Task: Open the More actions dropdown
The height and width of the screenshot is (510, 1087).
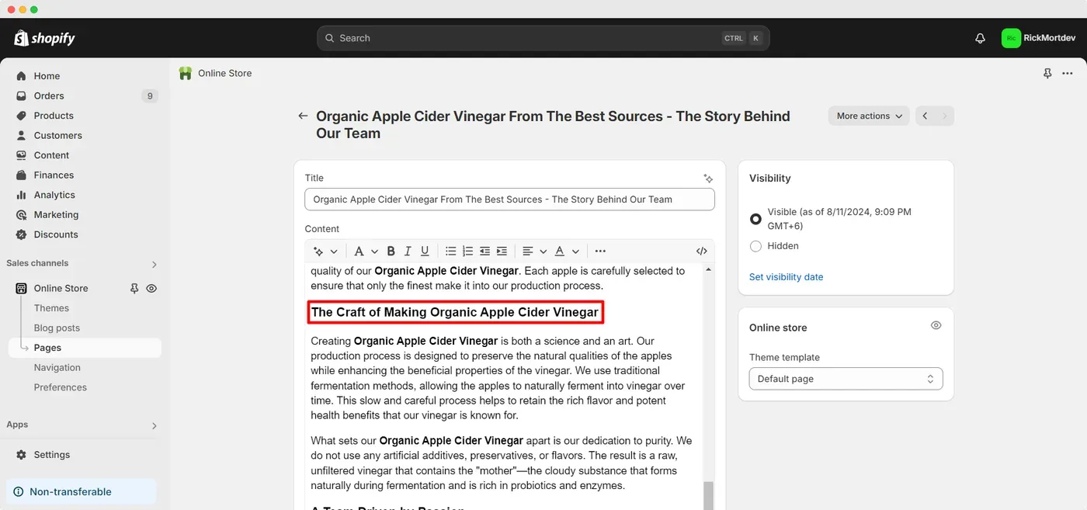Action: [869, 116]
